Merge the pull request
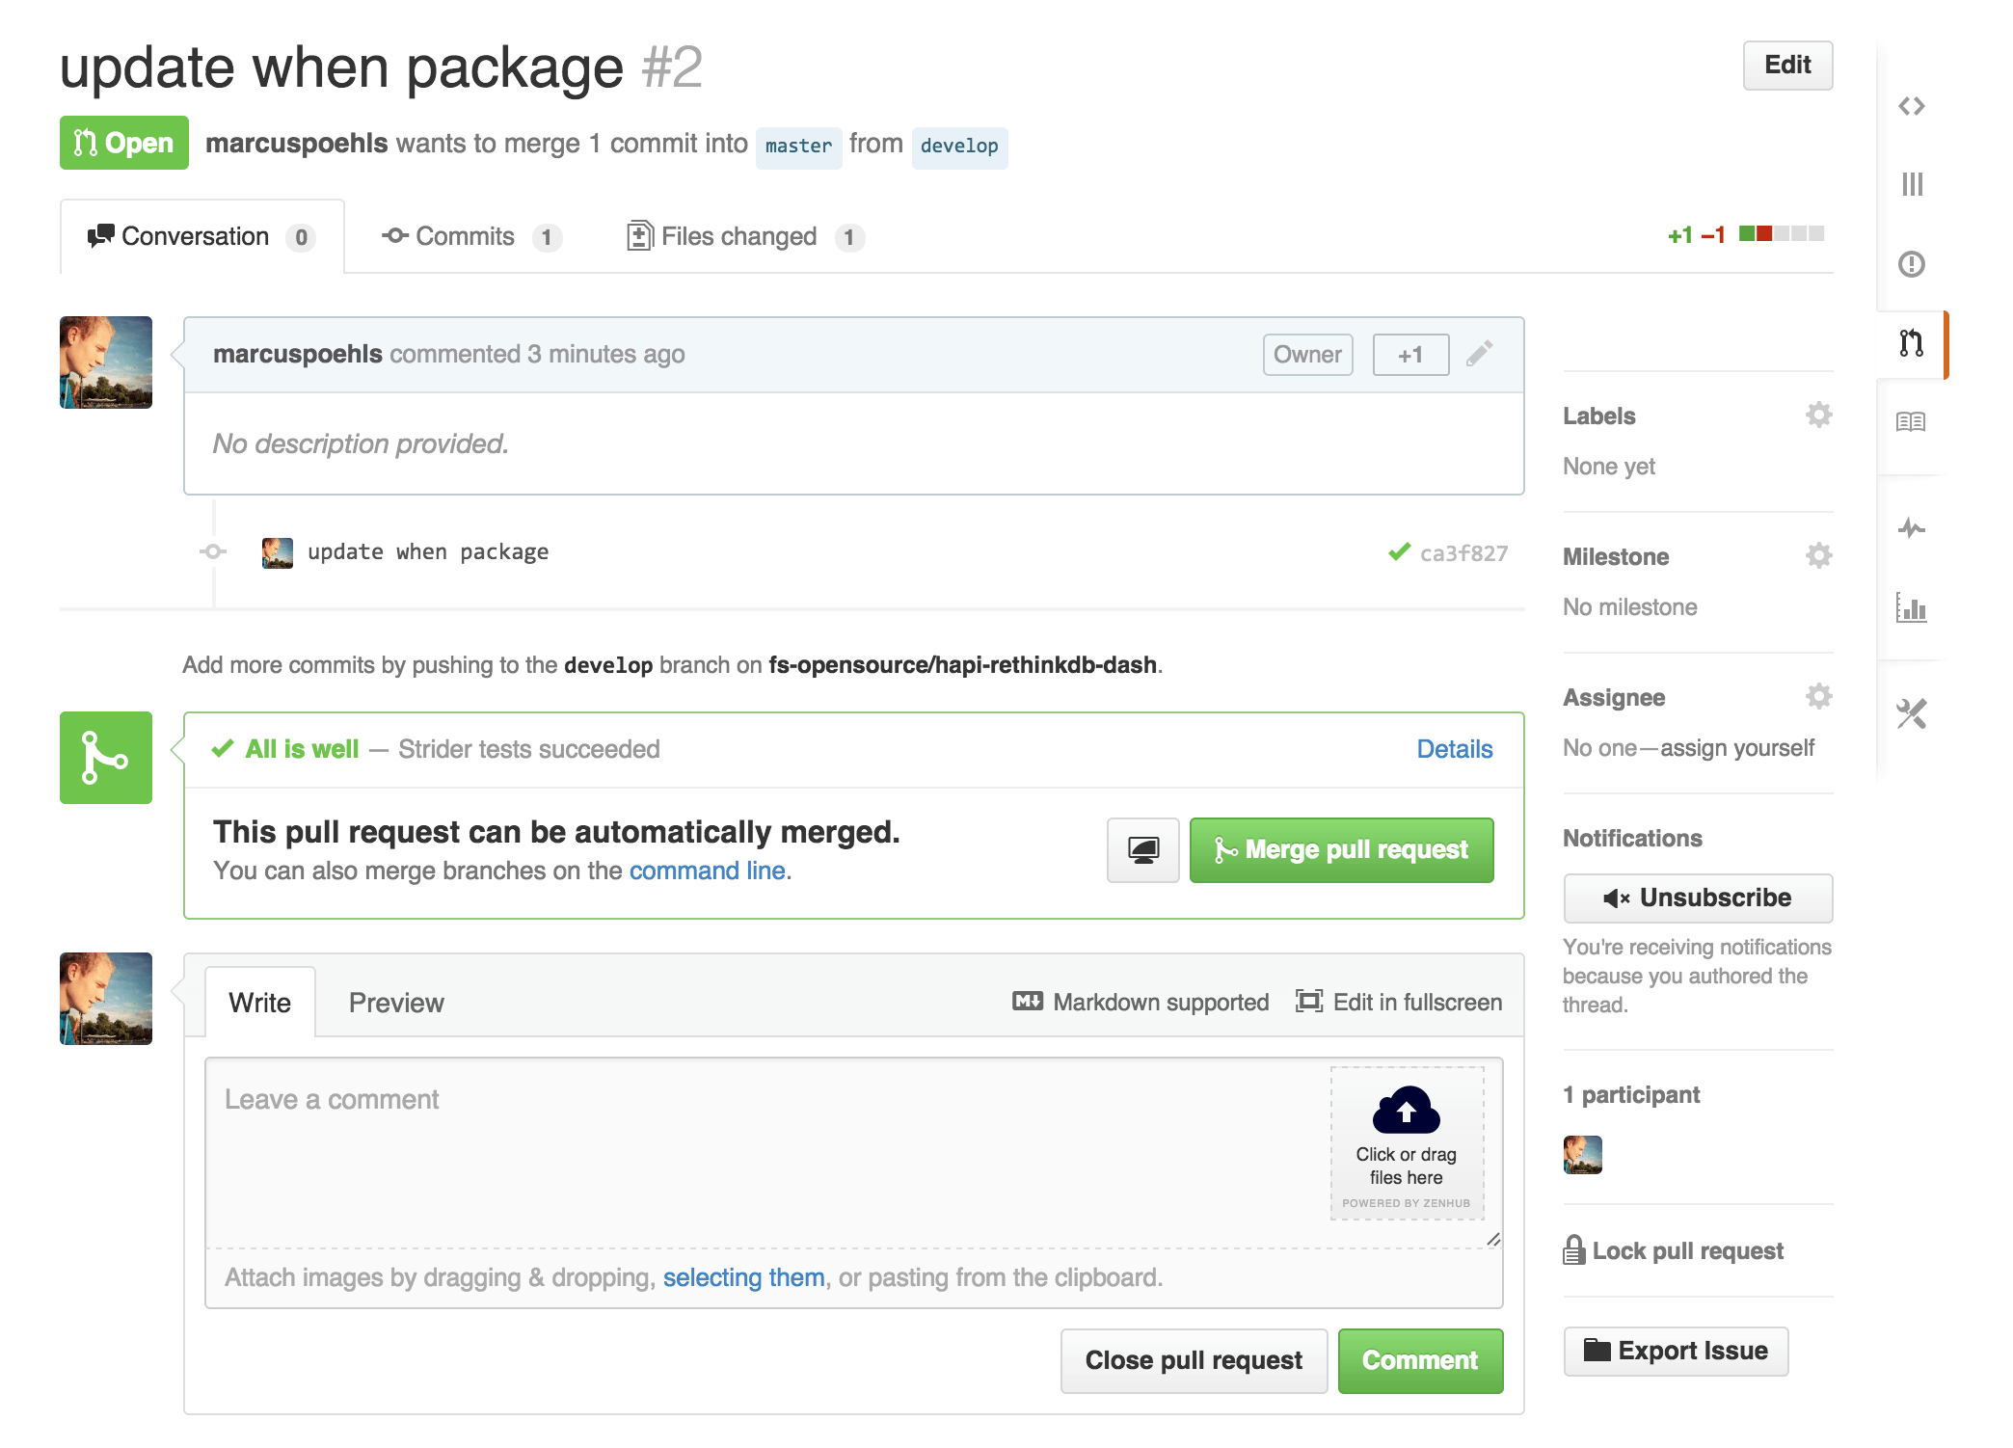The width and height of the screenshot is (2013, 1448). pos(1341,850)
